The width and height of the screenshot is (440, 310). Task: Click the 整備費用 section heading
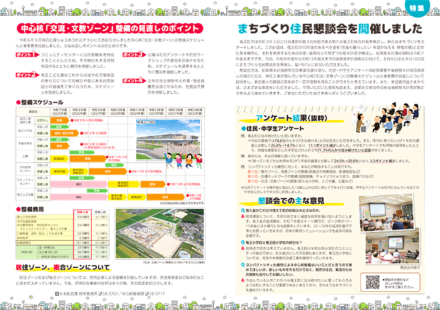click(x=30, y=209)
